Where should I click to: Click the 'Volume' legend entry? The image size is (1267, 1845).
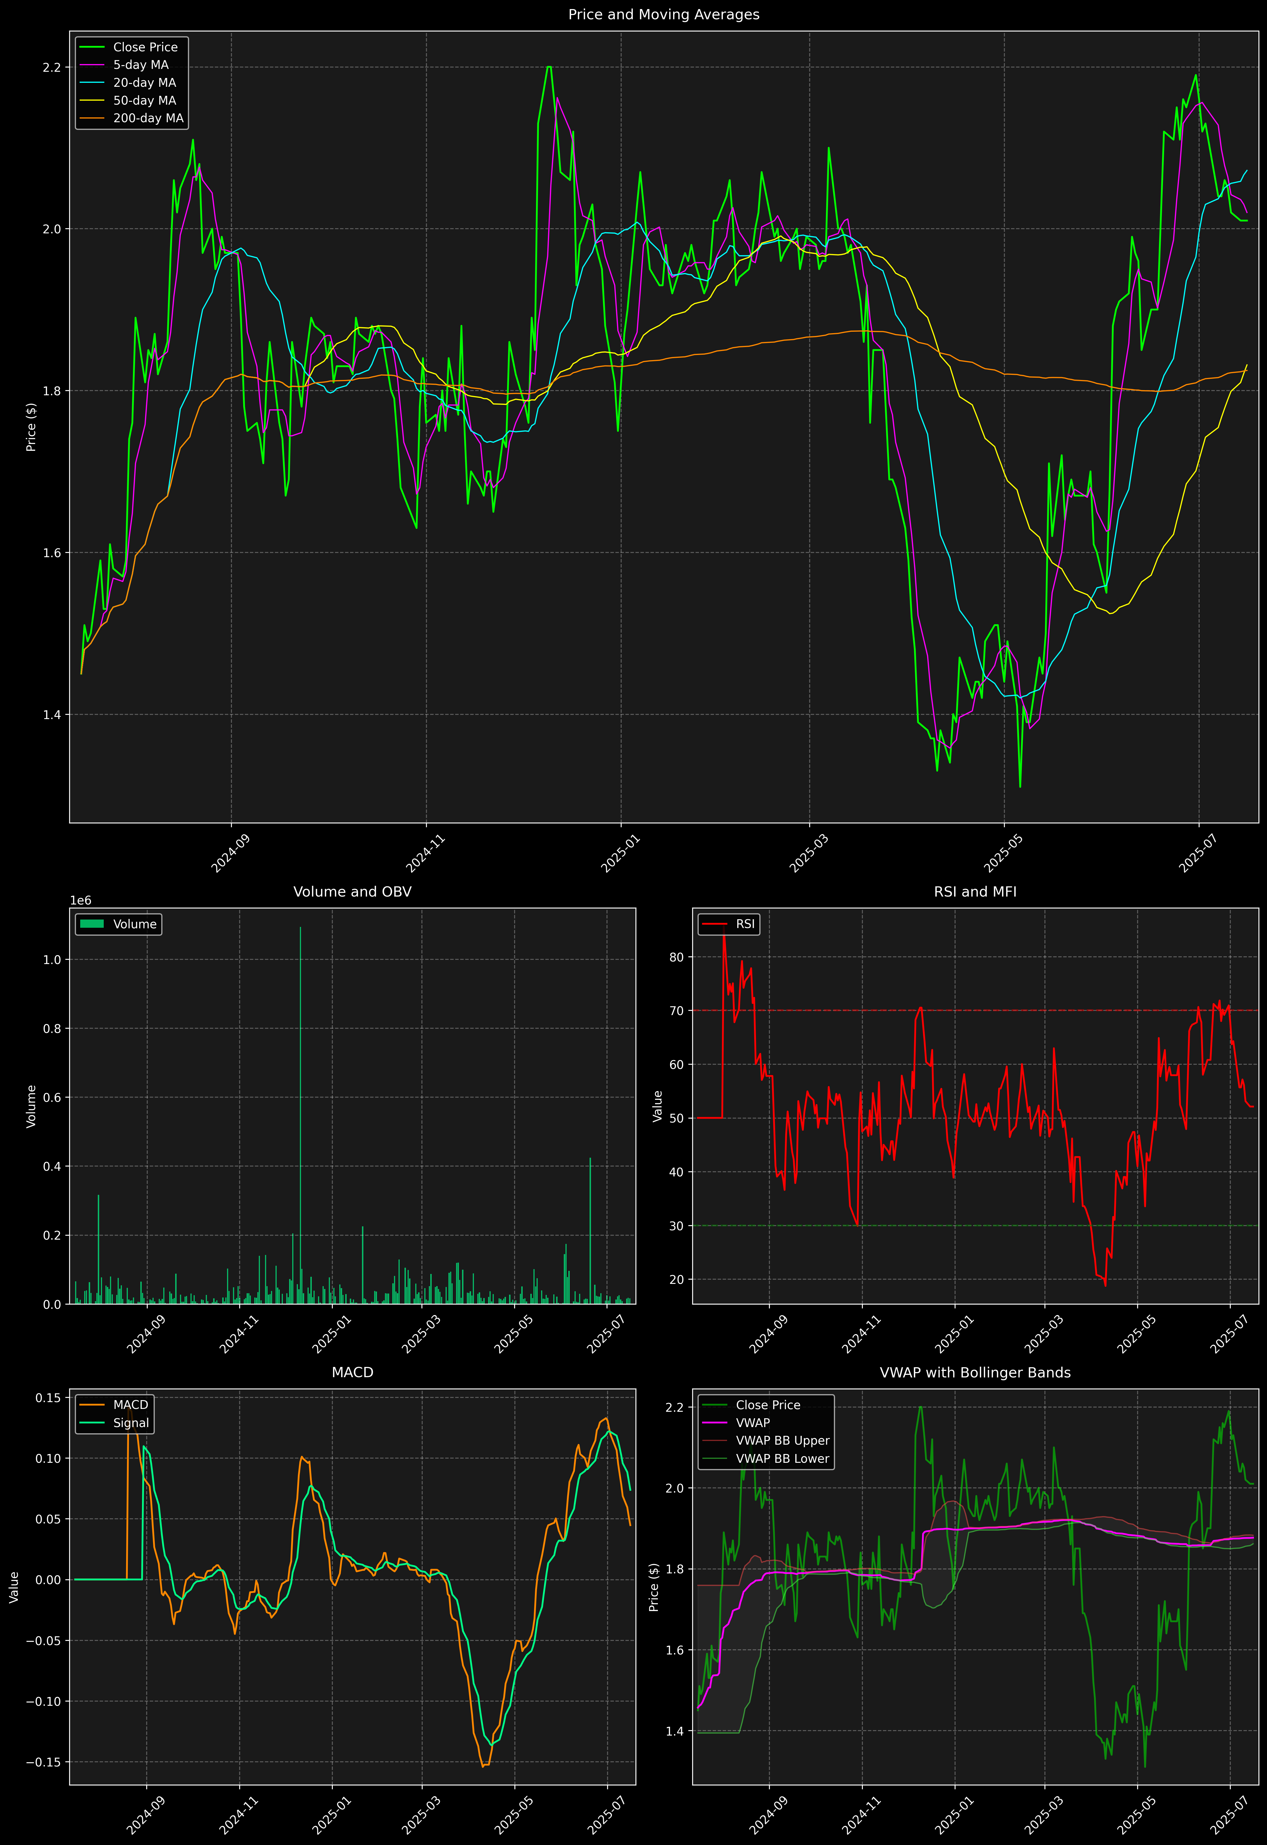tap(135, 924)
